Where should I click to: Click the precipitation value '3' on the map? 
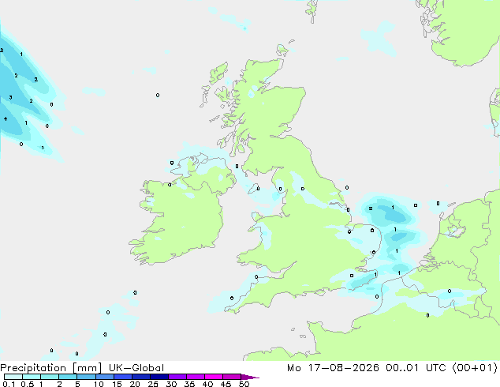click(10, 97)
